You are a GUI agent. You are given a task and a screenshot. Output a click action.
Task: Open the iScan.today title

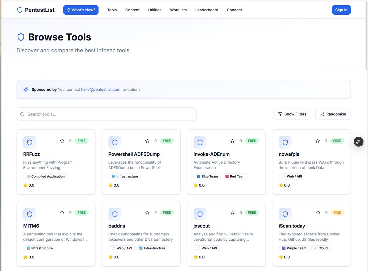point(292,226)
